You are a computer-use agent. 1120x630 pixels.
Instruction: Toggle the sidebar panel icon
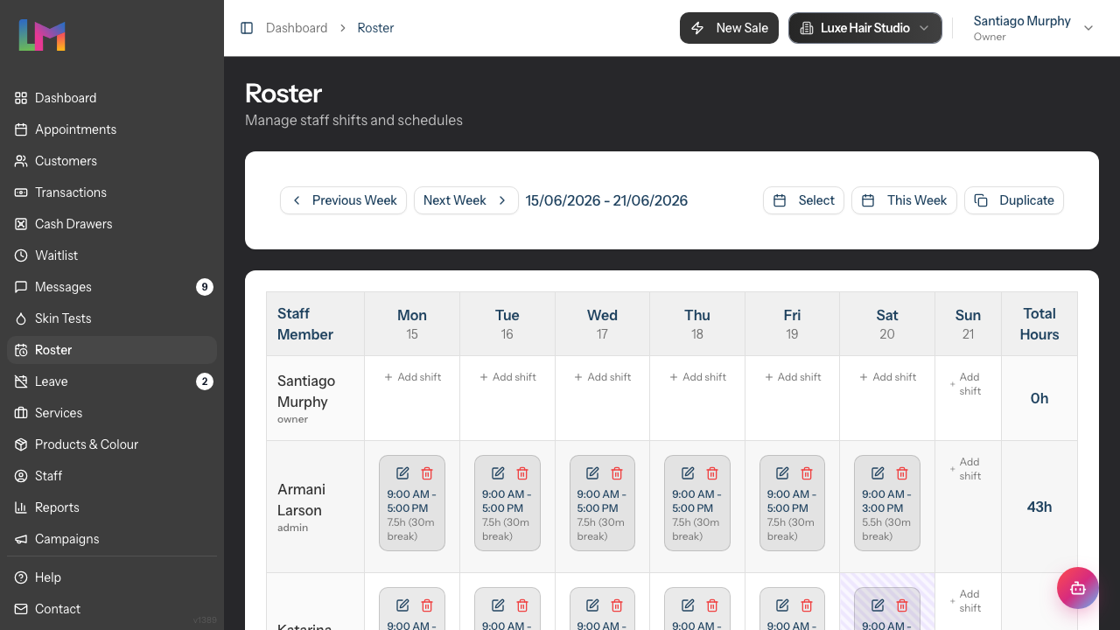tap(247, 28)
